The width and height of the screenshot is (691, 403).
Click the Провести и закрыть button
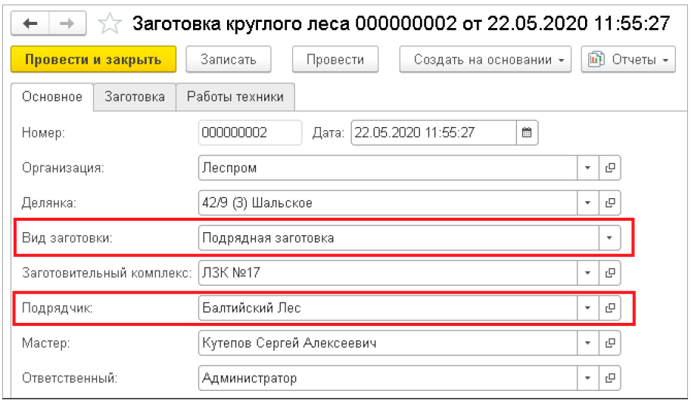93,60
